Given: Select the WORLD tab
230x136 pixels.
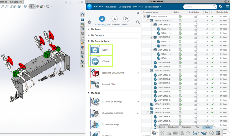Looking at the screenshot, I should pos(126,21).
